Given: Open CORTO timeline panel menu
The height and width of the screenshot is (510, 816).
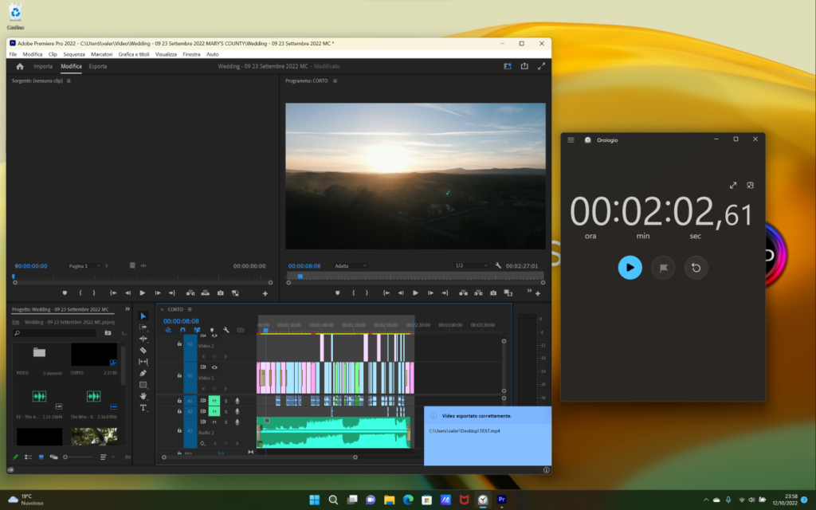Looking at the screenshot, I should [190, 309].
